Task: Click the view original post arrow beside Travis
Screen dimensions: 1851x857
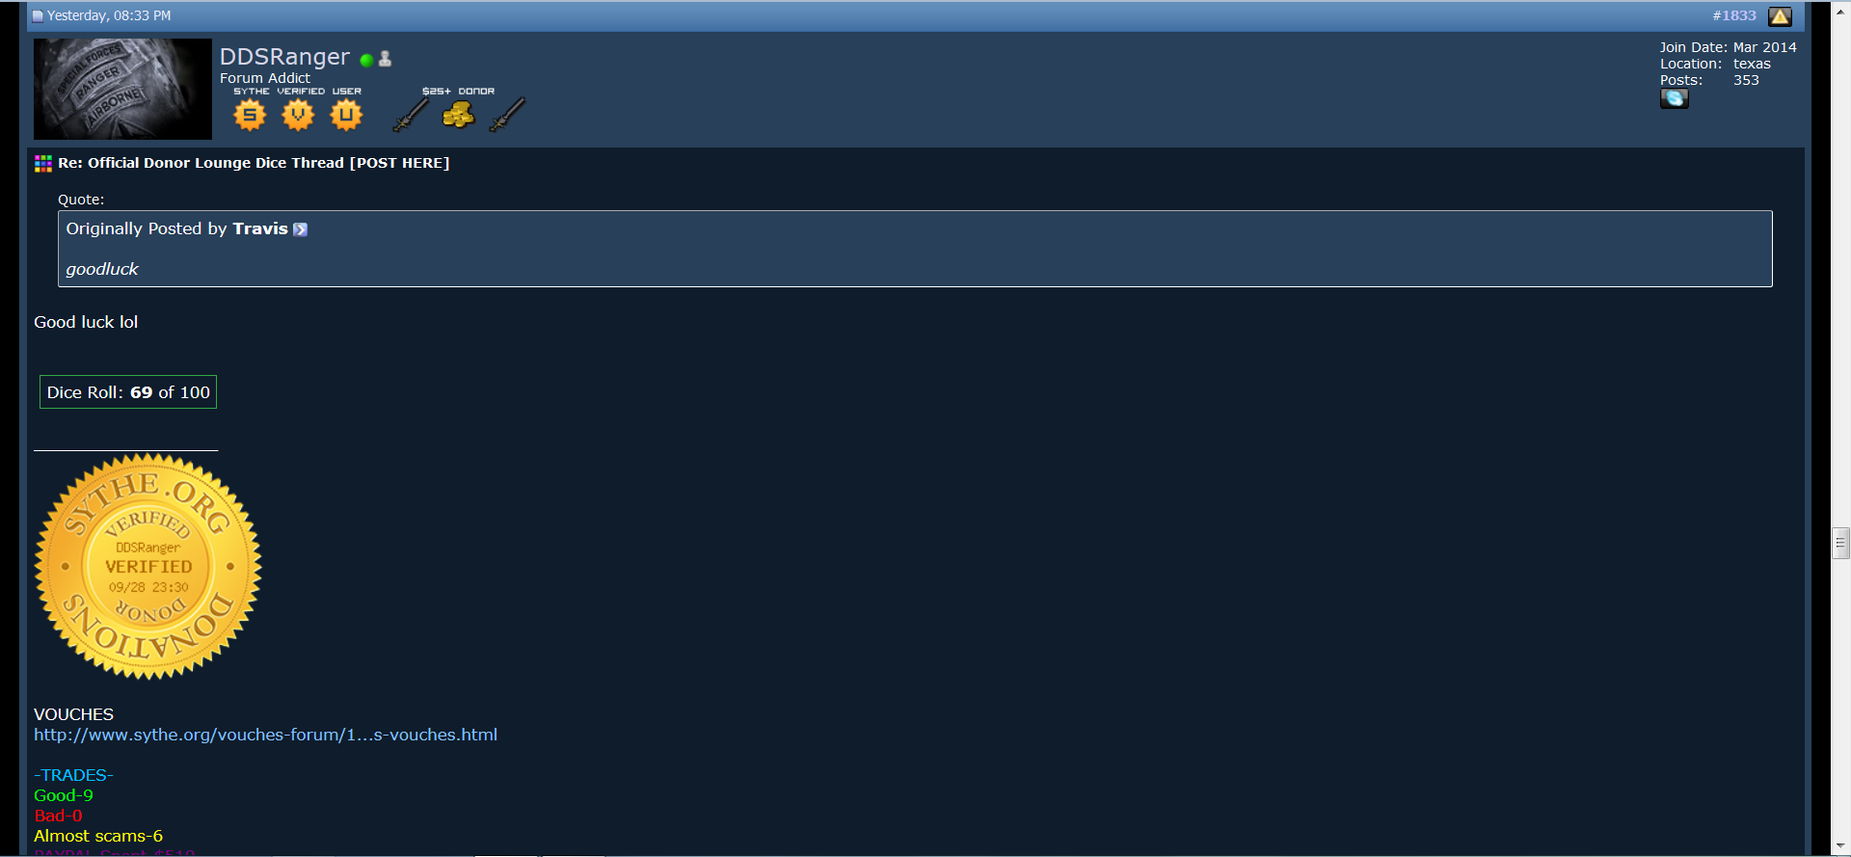Action: coord(300,229)
